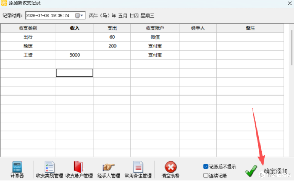Click the 晚饭 category cell

[28, 46]
